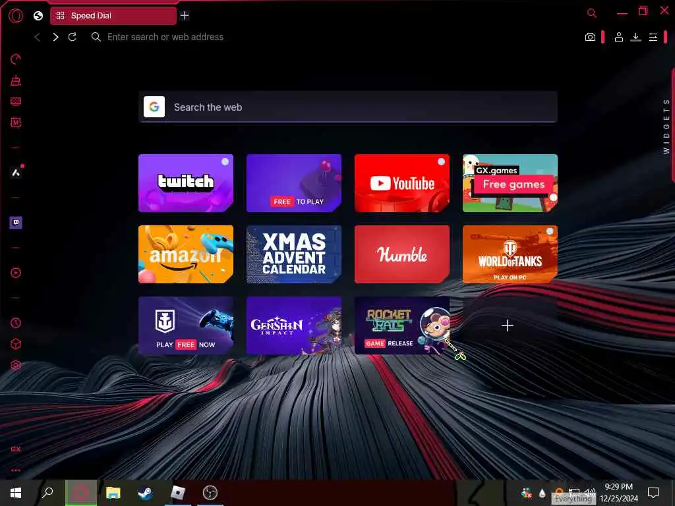
Task: Open the Humble speed dial tile
Action: [x=401, y=254]
